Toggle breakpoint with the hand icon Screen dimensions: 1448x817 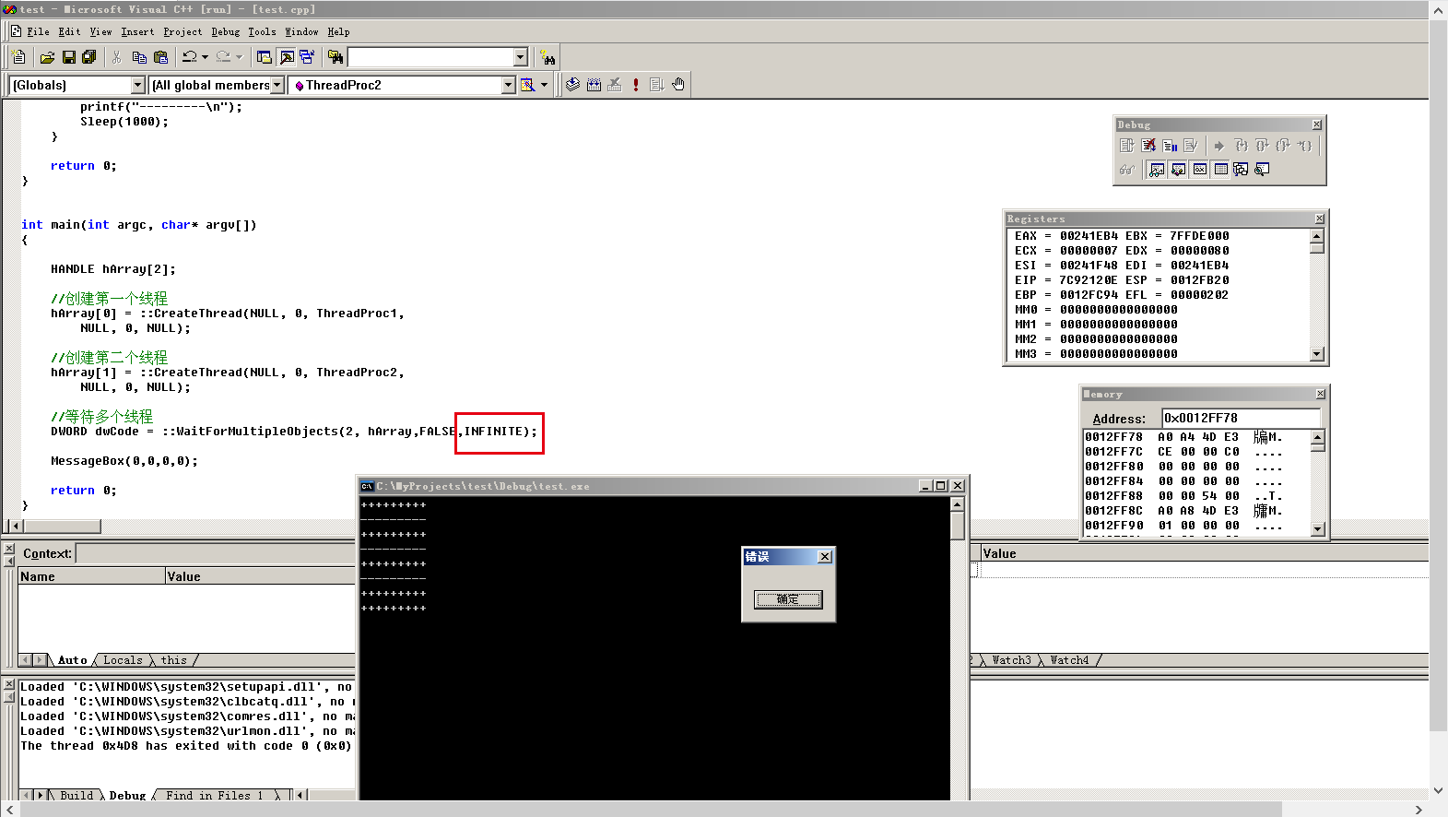[x=678, y=85]
